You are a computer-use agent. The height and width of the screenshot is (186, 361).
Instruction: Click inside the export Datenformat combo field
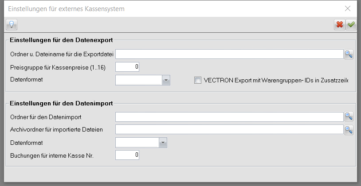point(139,80)
